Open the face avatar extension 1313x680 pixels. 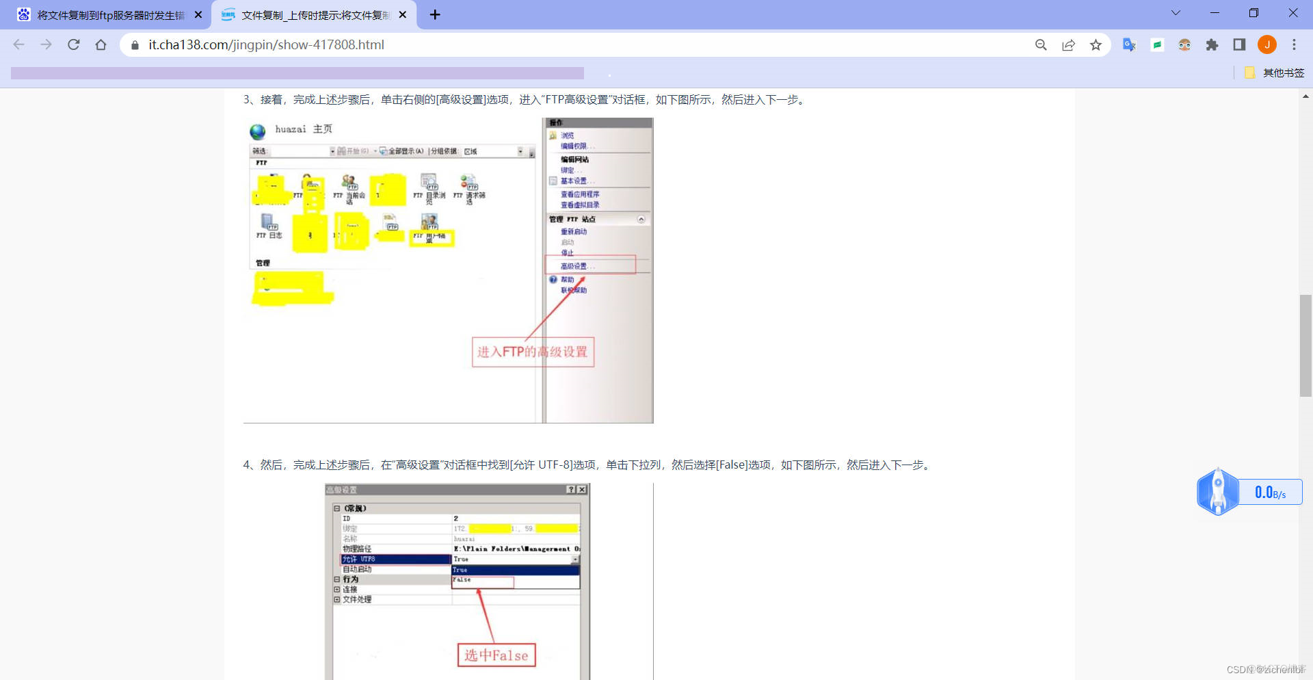(1184, 44)
